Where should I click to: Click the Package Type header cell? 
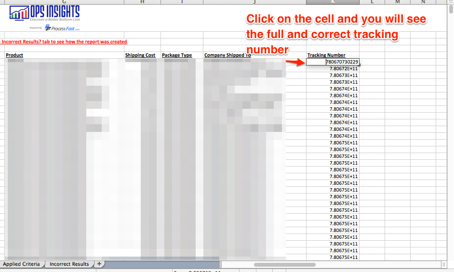point(177,55)
